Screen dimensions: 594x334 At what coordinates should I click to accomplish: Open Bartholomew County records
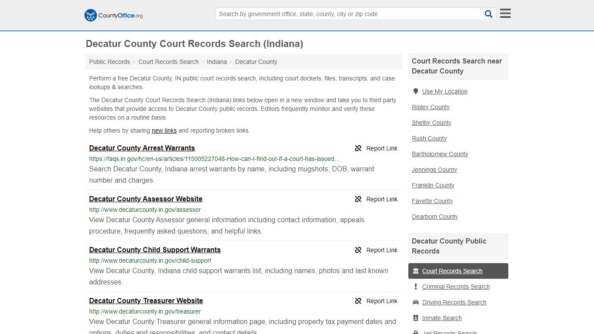tap(440, 154)
